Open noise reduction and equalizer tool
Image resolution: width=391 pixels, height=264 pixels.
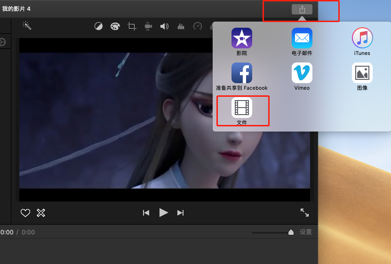click(x=181, y=26)
